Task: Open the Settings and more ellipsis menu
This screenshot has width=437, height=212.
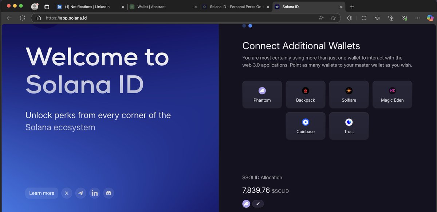Action: [418, 18]
